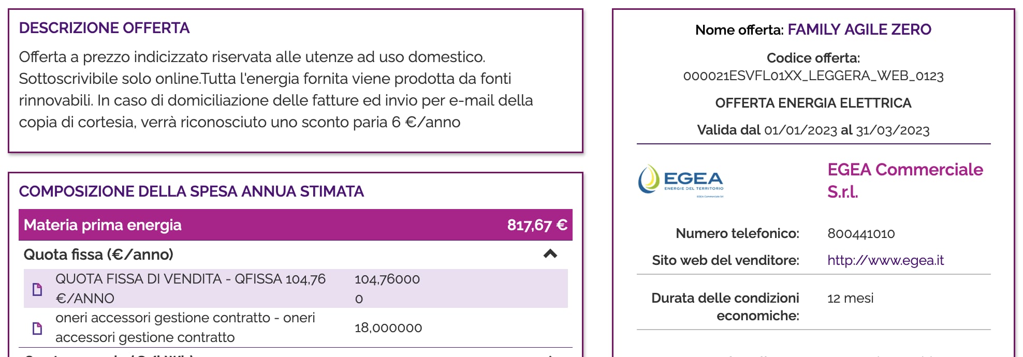
Task: Click the COMPOSIZIONE DELLA SPESA ANNUA STIMATA heading
Action: 191,191
